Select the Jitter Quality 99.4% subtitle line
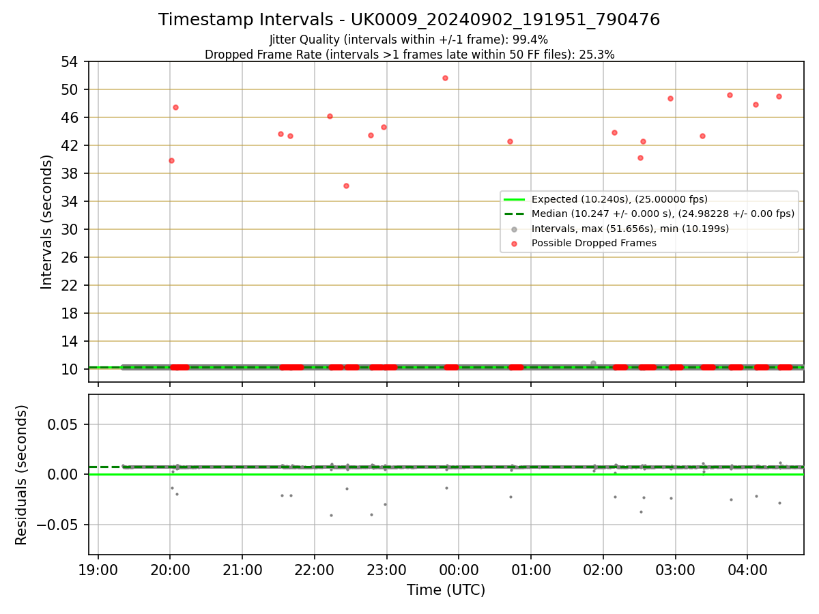Viewport: 819px width, 614px height. coord(409,40)
